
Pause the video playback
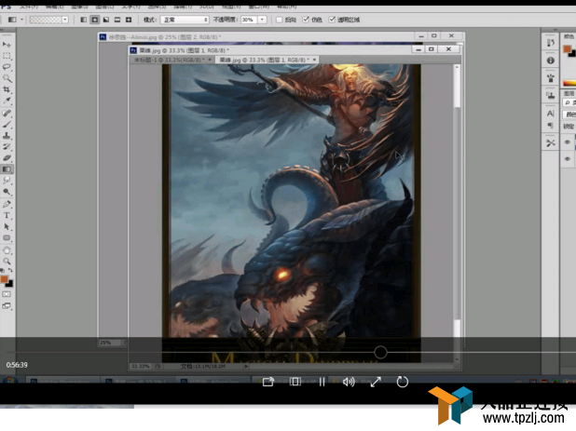coord(322,382)
